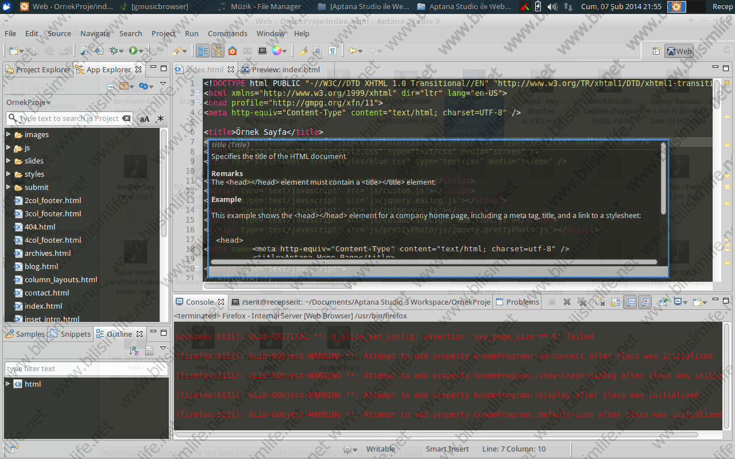This screenshot has width=735, height=459.
Task: Open App Explorer view menu triangle
Action: [163, 84]
